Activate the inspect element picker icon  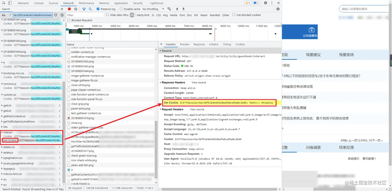pos(4,3)
